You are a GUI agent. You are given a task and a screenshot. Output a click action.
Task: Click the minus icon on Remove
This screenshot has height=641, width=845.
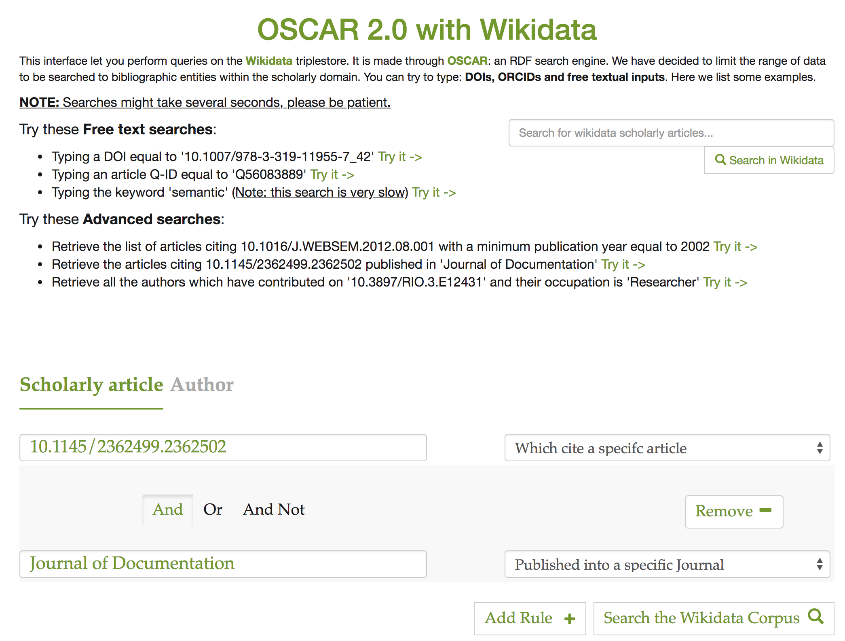[x=765, y=510]
